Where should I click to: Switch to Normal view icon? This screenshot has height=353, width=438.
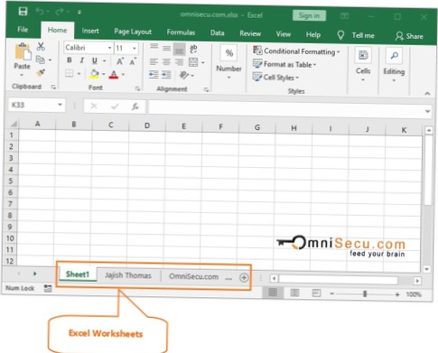click(273, 293)
